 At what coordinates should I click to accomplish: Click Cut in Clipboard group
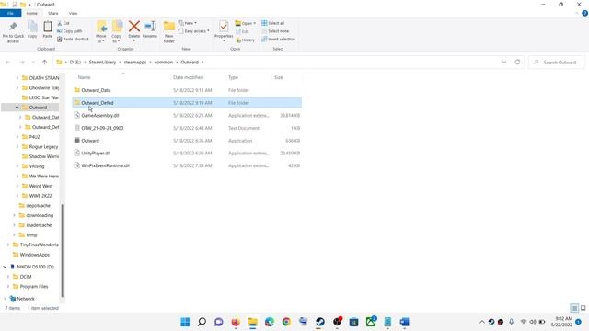click(x=64, y=23)
